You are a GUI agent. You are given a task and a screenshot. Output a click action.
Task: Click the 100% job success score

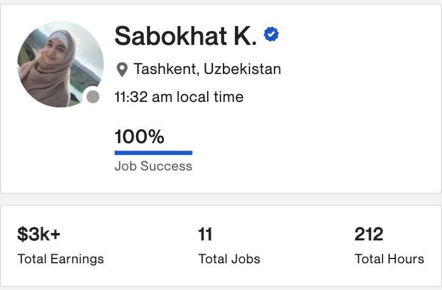click(140, 137)
